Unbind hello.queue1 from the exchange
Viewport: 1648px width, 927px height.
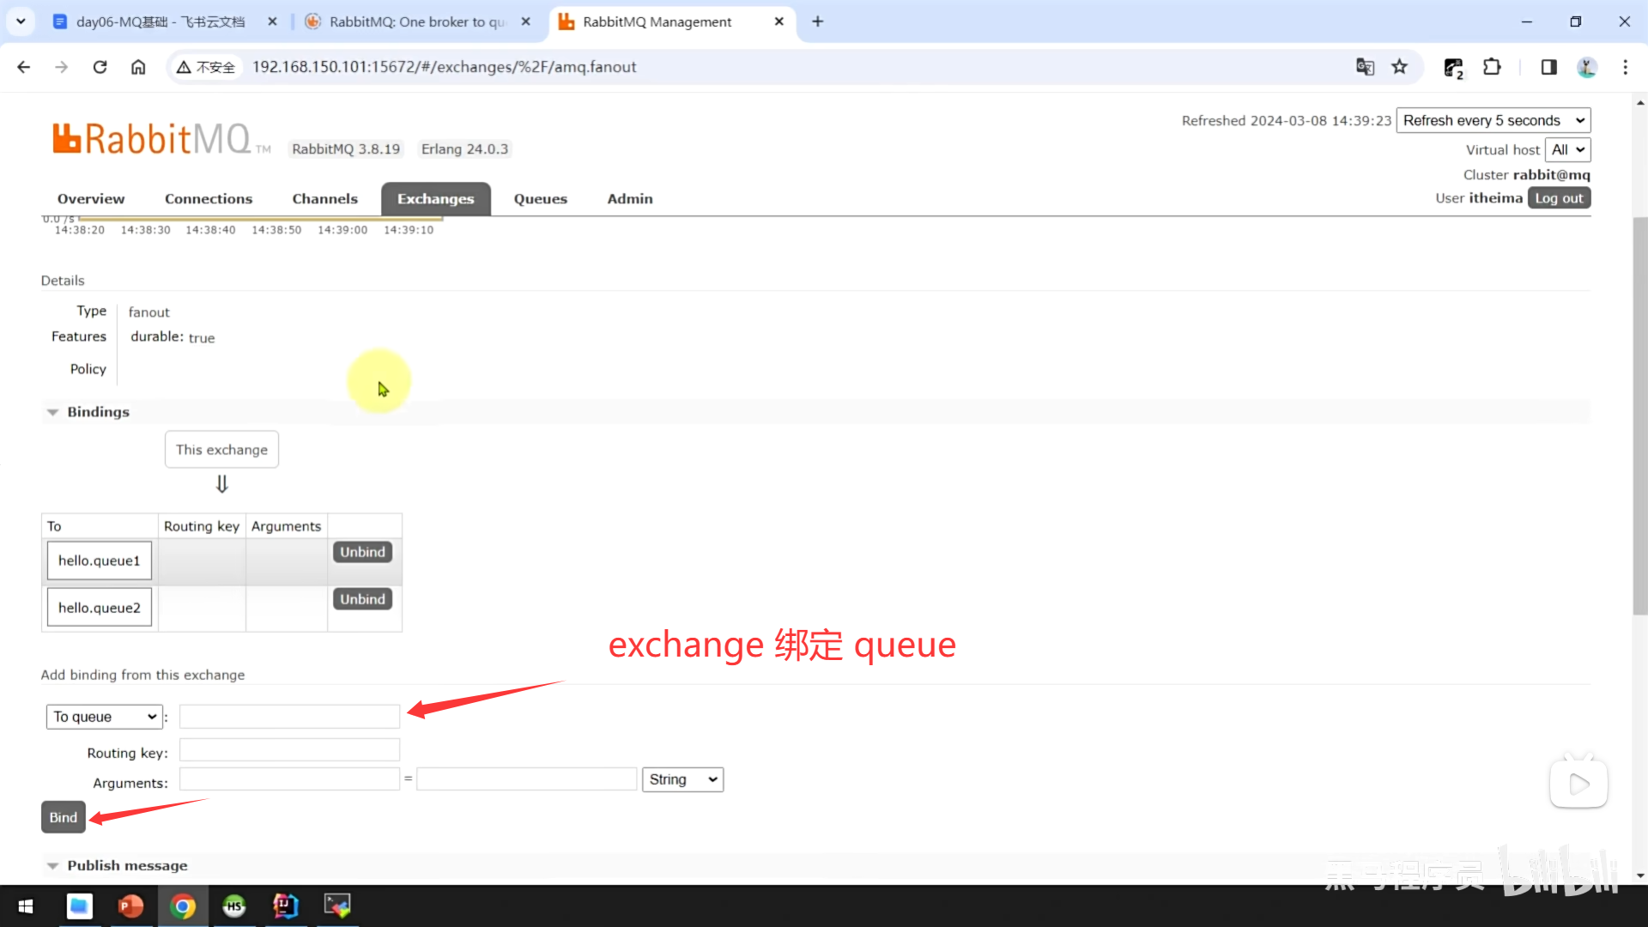pyautogui.click(x=362, y=552)
